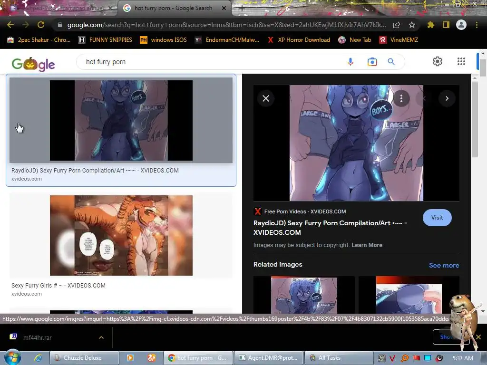Select the second search result thumbnail
Screen dimensions: 487x365
coord(121,235)
